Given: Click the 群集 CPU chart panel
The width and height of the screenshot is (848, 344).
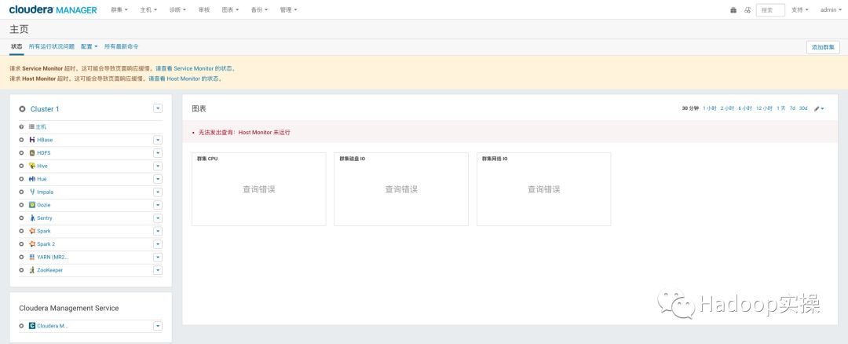Looking at the screenshot, I should click(258, 188).
